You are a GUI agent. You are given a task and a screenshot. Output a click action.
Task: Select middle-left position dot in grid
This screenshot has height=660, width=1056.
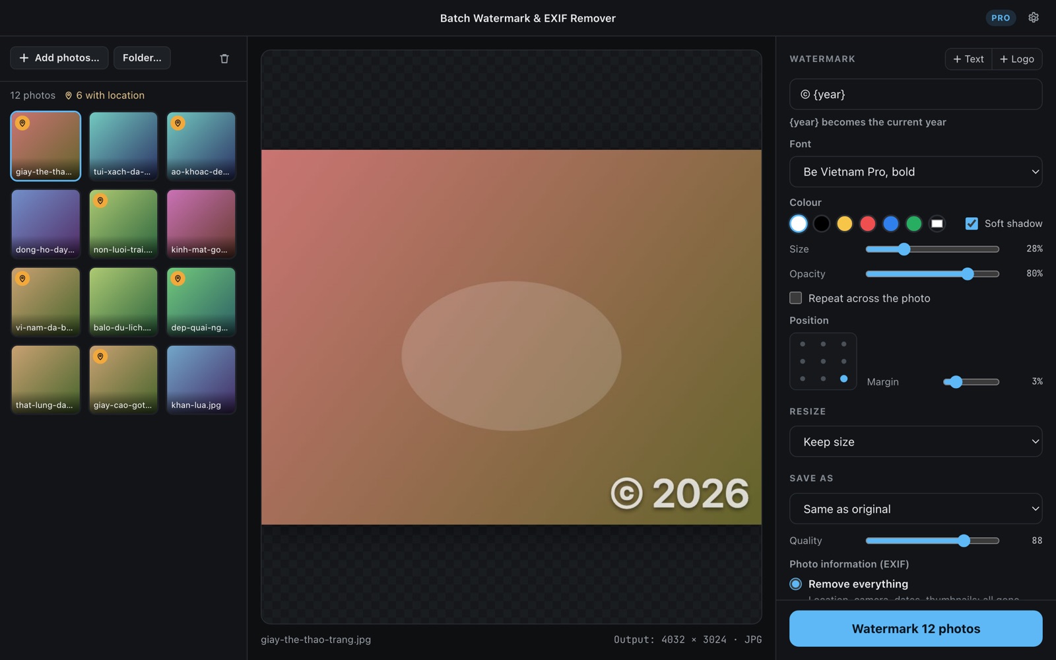(x=803, y=361)
